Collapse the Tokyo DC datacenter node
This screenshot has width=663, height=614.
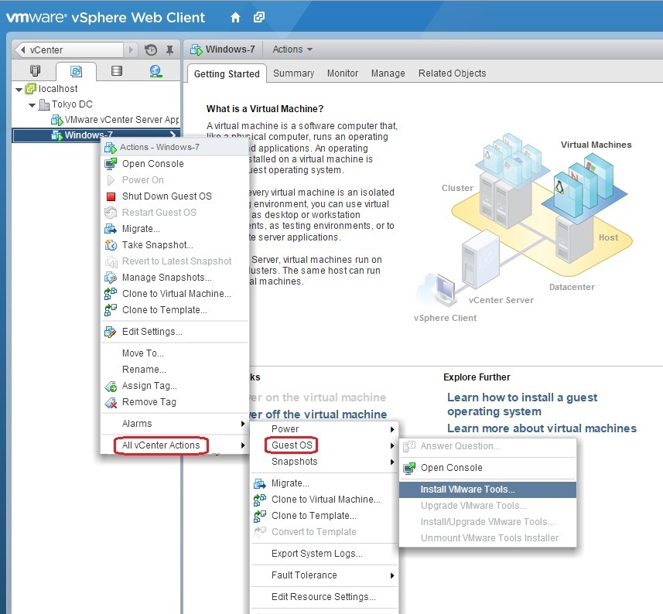(32, 105)
